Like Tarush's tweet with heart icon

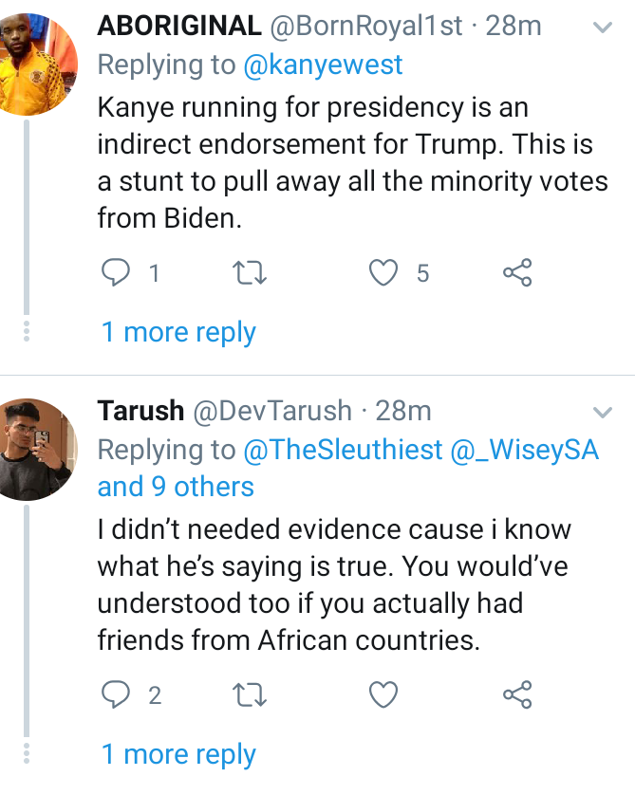point(383,694)
